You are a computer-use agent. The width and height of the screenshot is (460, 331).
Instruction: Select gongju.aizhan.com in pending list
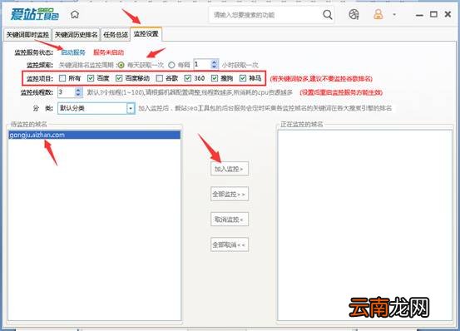(94, 135)
